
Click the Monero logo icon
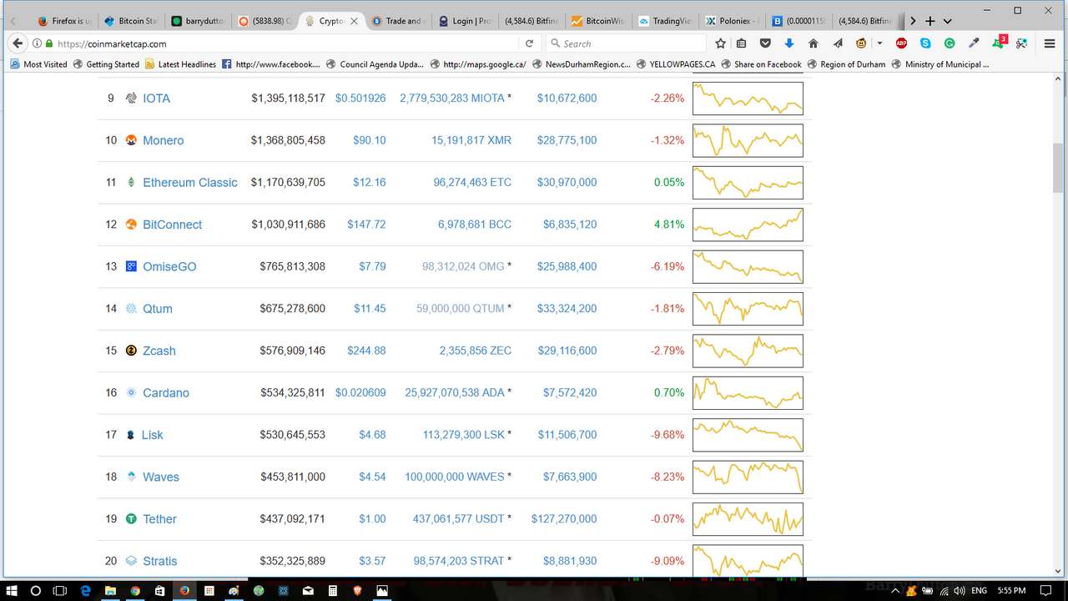point(131,140)
